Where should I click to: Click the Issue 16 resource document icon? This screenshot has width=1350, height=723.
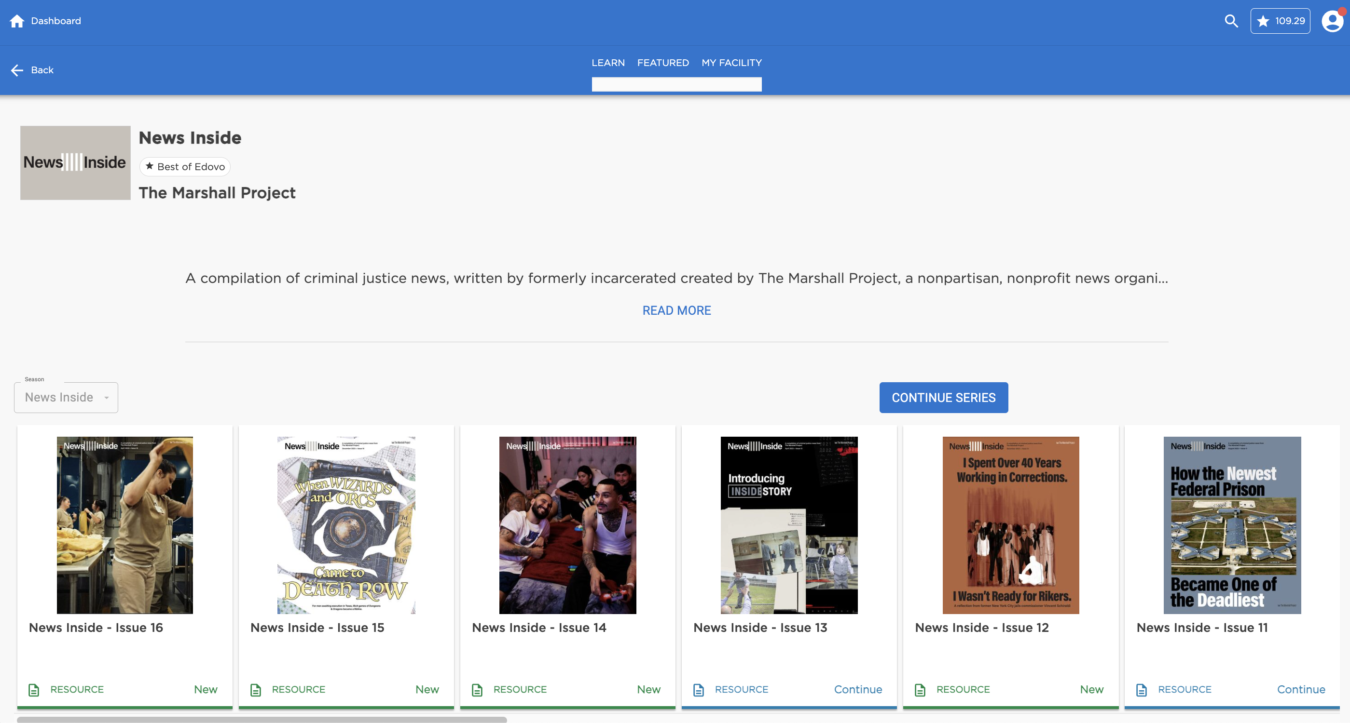pyautogui.click(x=34, y=689)
